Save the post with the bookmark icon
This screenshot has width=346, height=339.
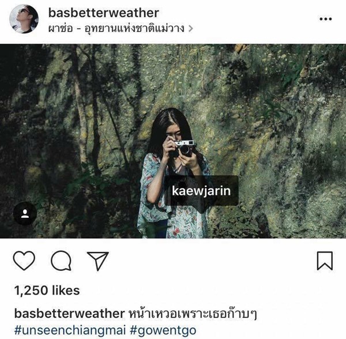(325, 261)
